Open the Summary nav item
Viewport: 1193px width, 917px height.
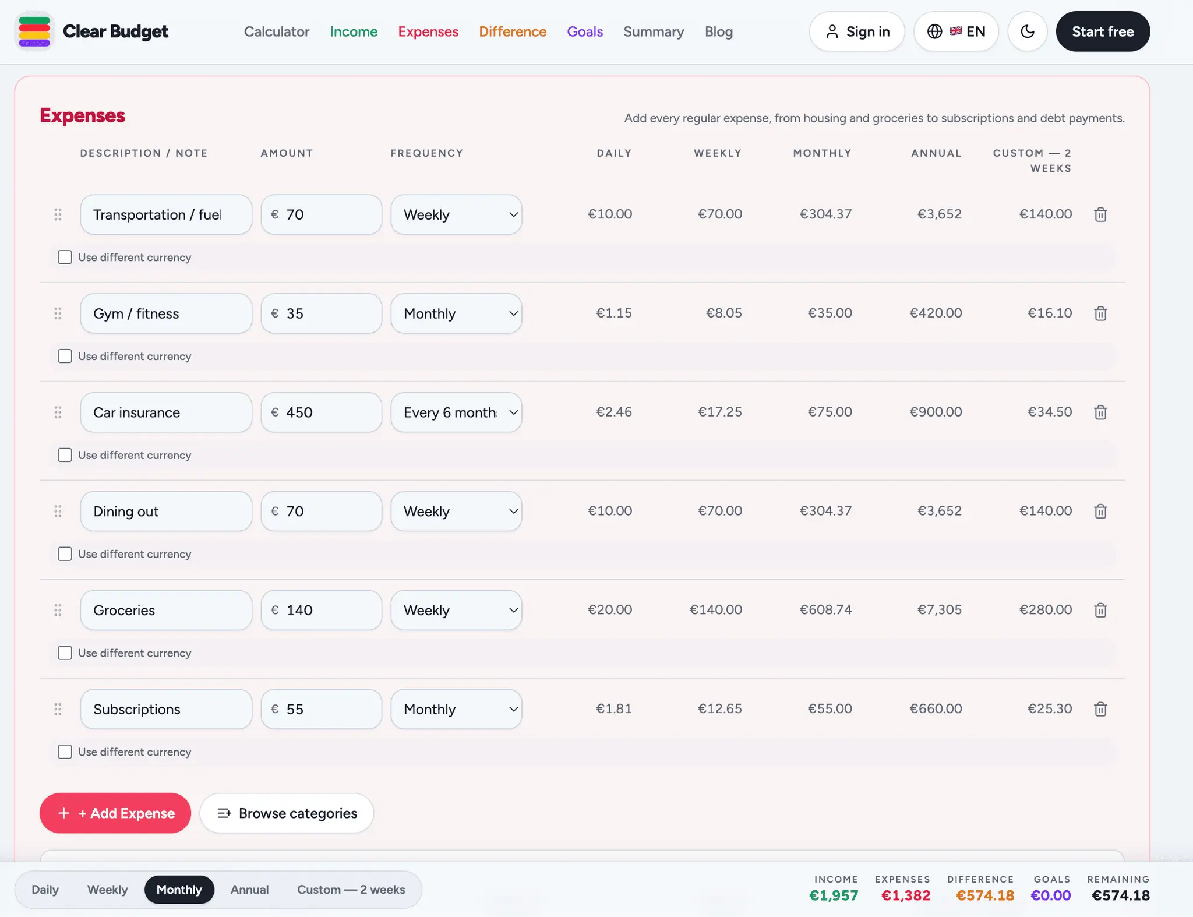pos(654,31)
